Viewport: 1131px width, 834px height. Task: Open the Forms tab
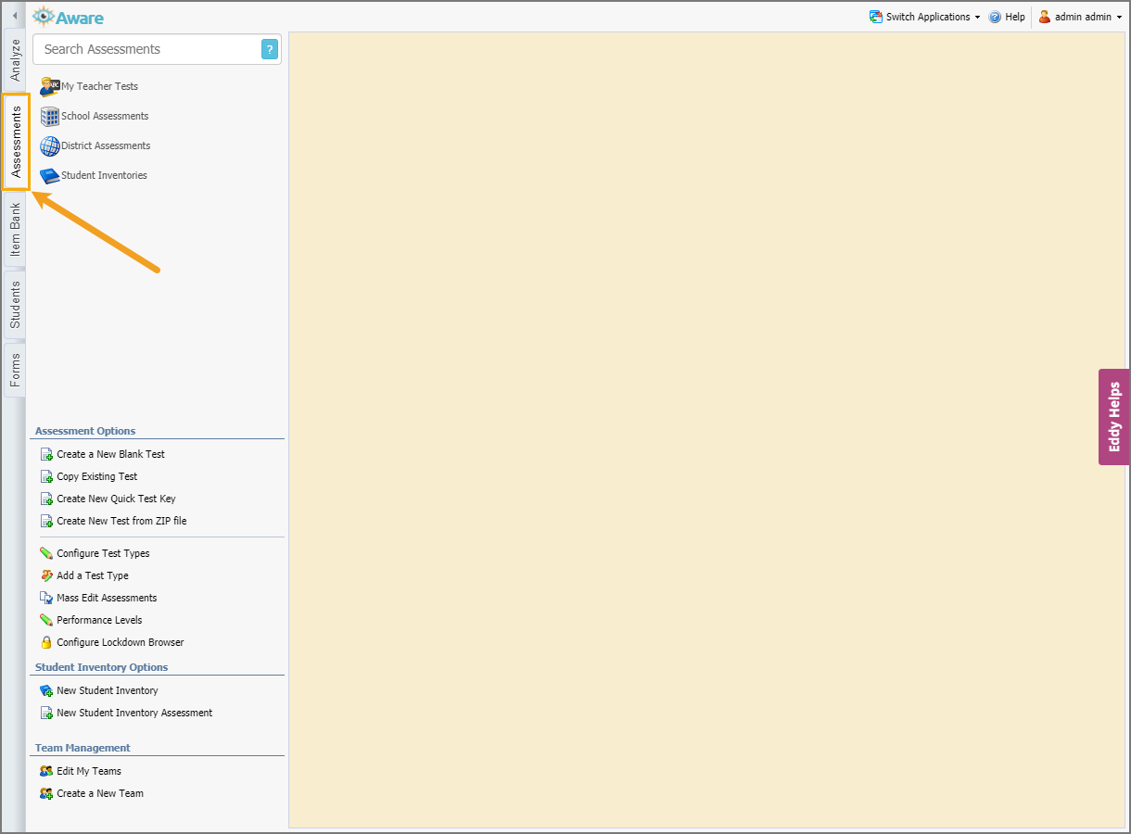click(x=15, y=370)
